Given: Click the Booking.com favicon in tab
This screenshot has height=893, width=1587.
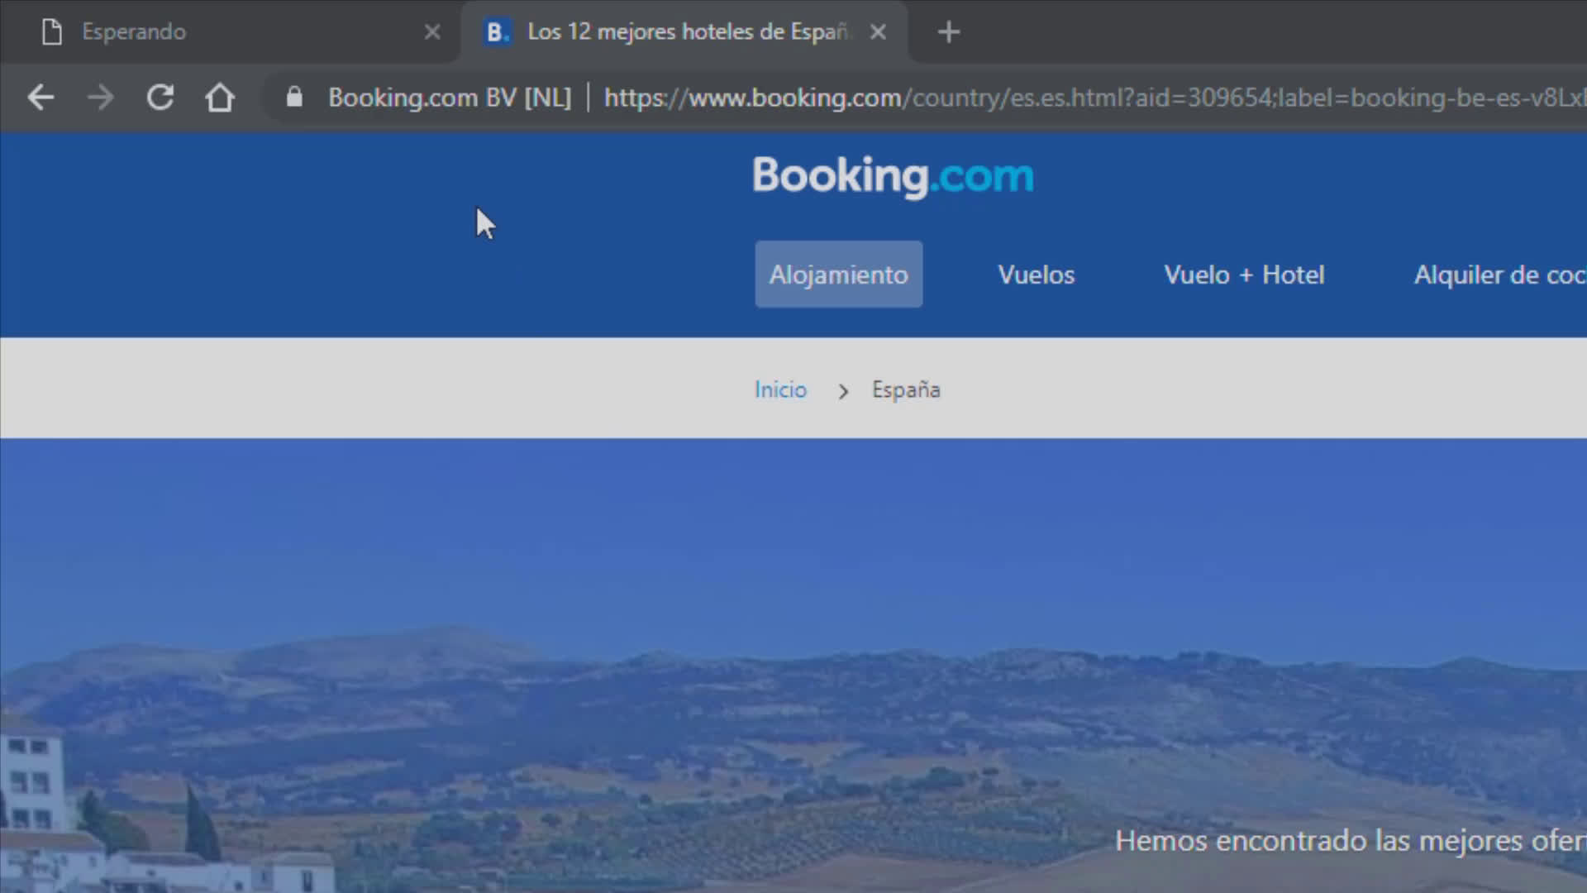Looking at the screenshot, I should coord(497,32).
